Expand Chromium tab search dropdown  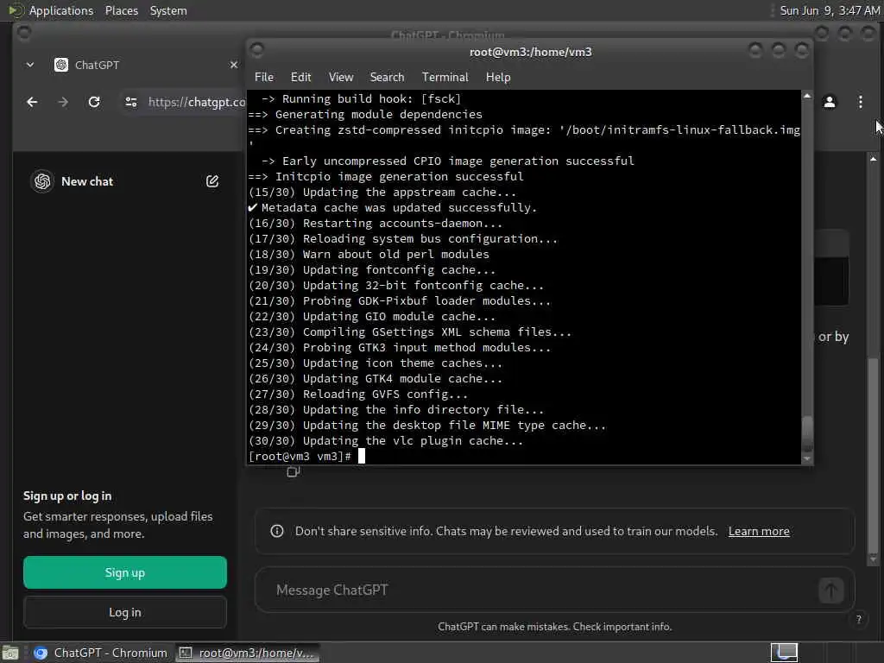30,65
